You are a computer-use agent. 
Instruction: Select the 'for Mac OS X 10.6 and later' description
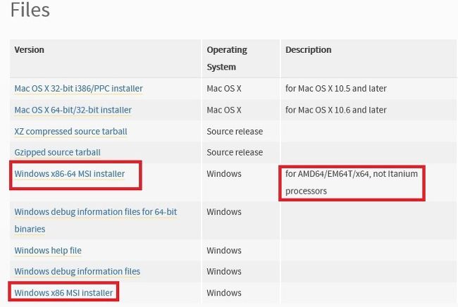[336, 110]
